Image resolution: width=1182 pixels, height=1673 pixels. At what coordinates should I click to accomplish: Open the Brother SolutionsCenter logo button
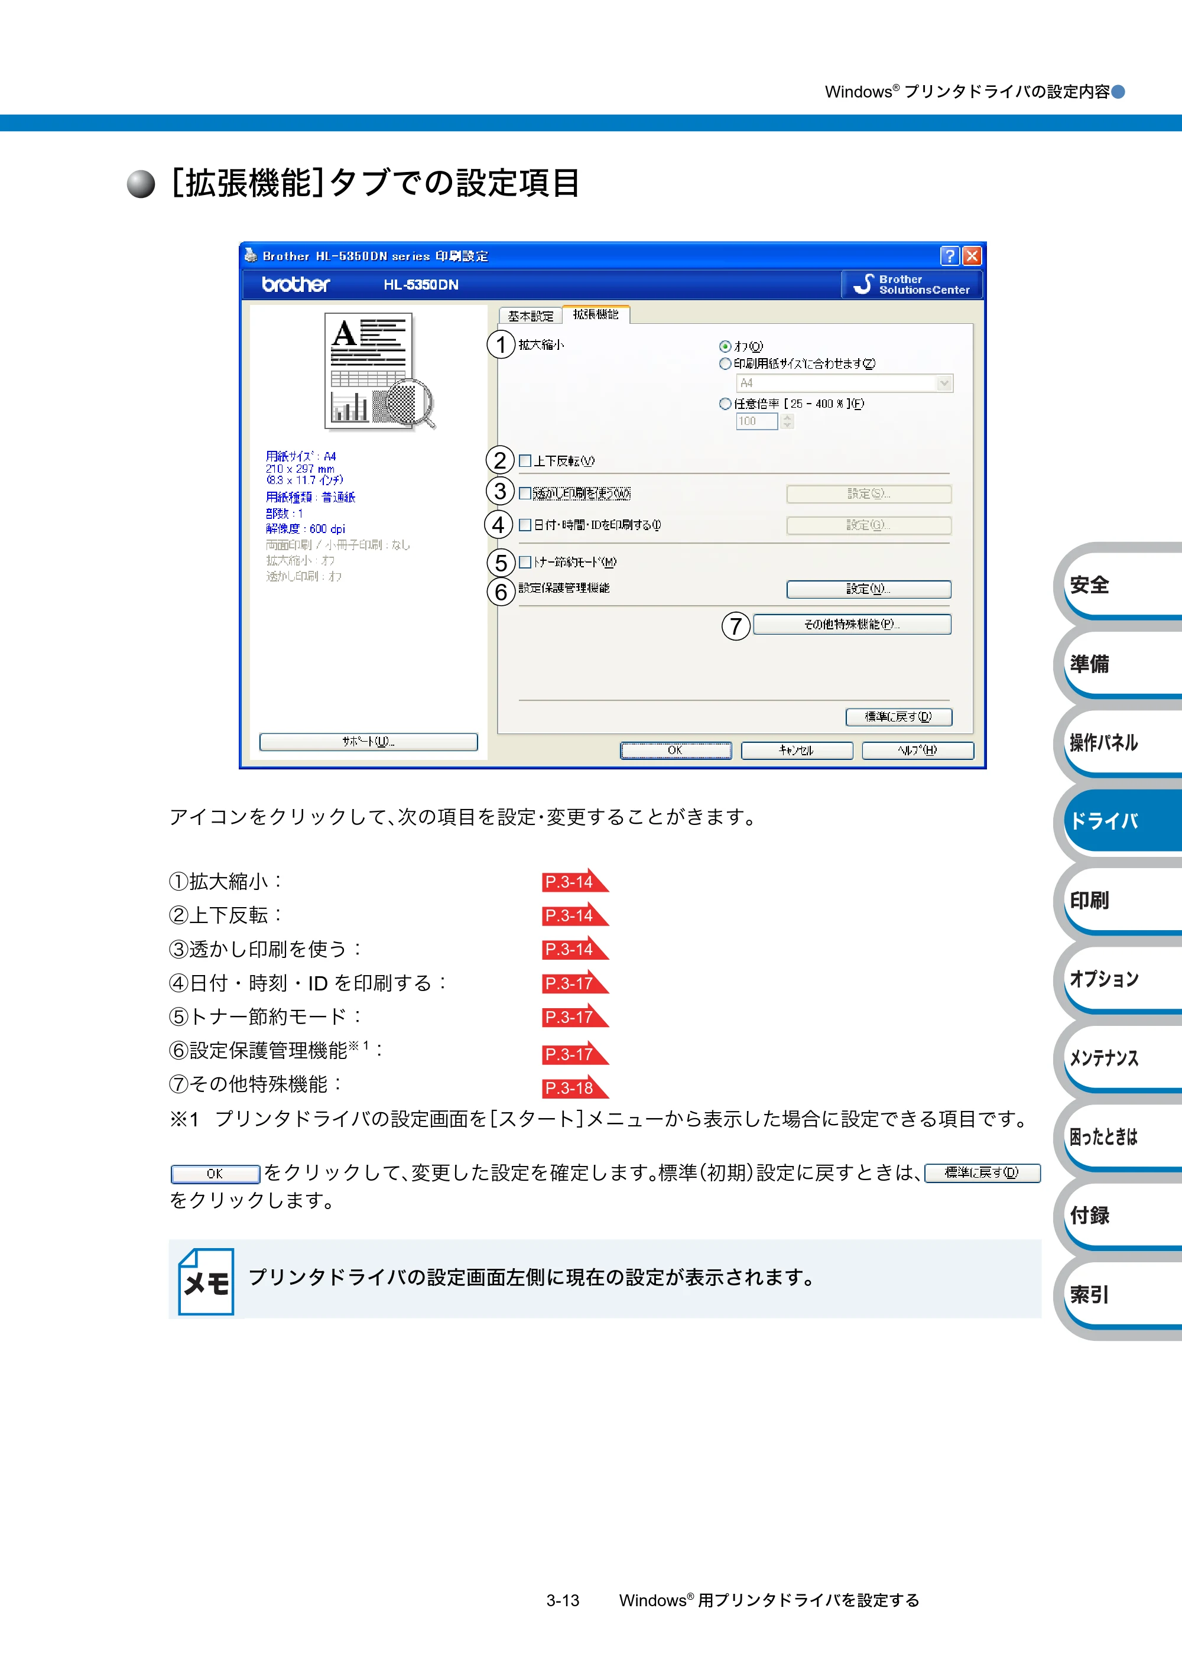click(x=913, y=284)
